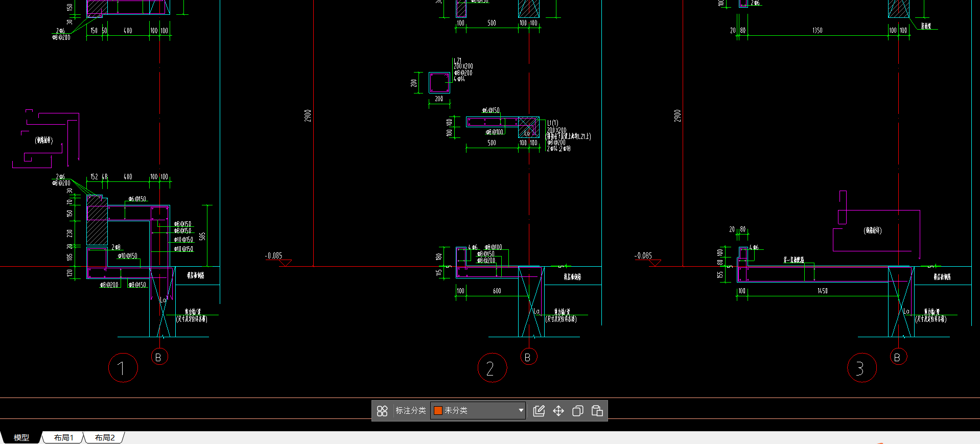The image size is (980, 444).
Task: Click the L1(1) beam label
Action: pyautogui.click(x=553, y=123)
